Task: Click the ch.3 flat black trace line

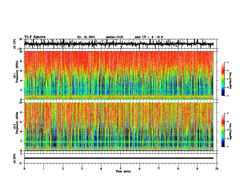Action: 119,158
